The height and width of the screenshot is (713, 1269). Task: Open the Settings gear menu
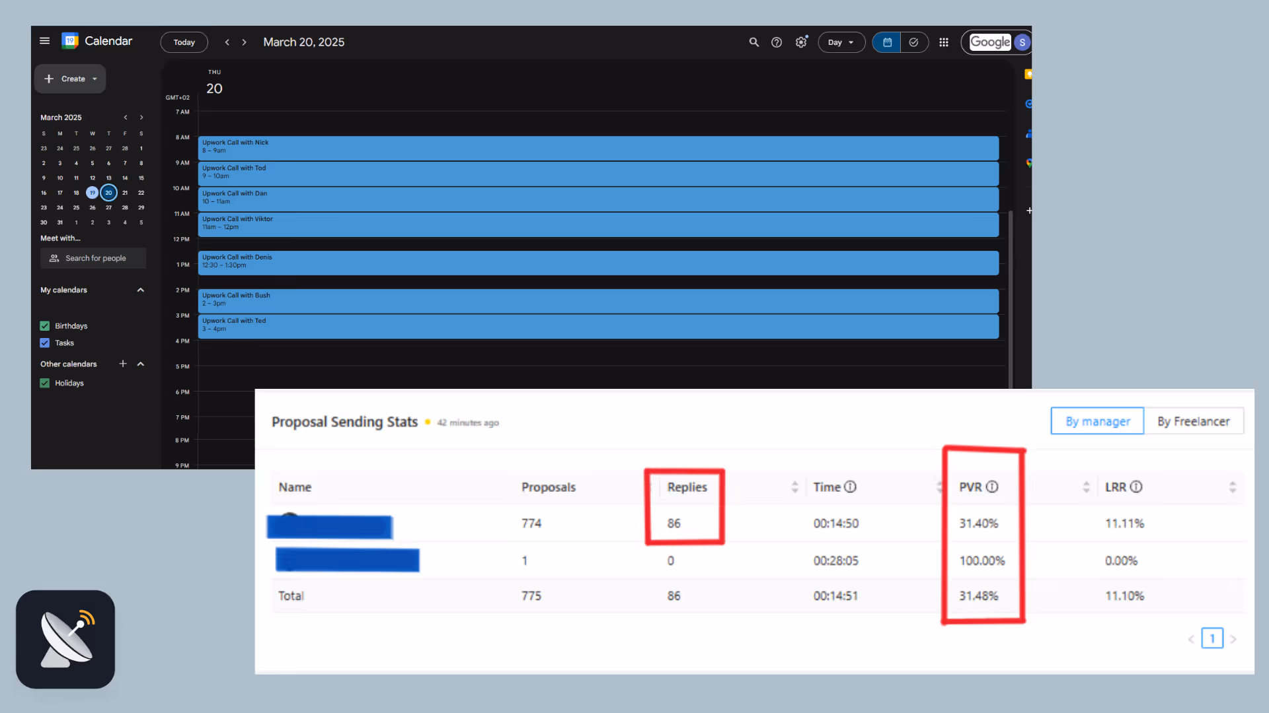tap(801, 42)
